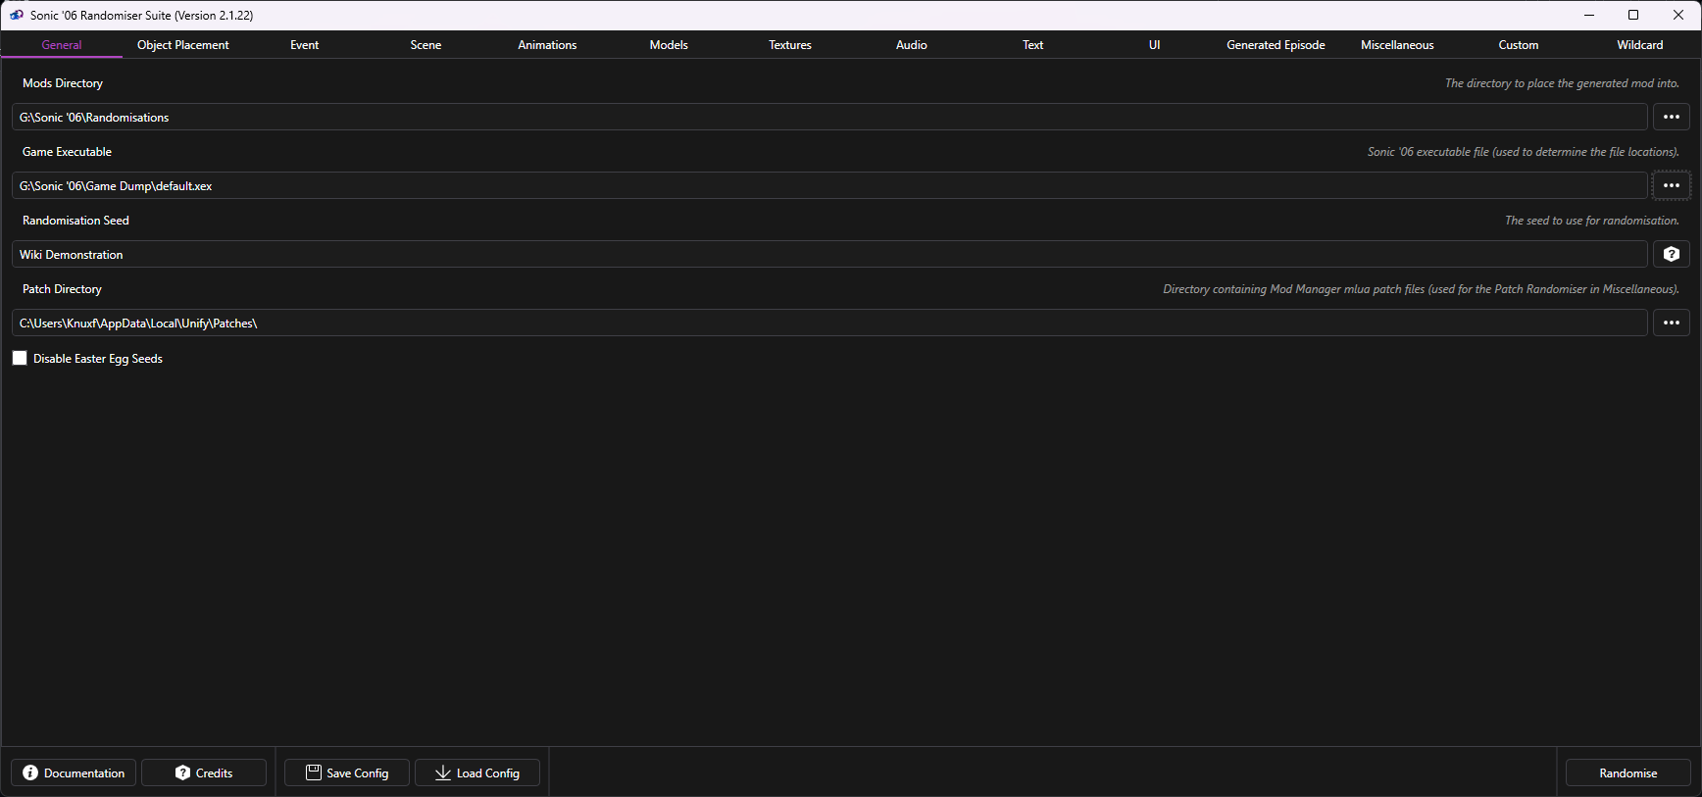Select the Custom tab
This screenshot has width=1702, height=797.
[x=1519, y=45]
